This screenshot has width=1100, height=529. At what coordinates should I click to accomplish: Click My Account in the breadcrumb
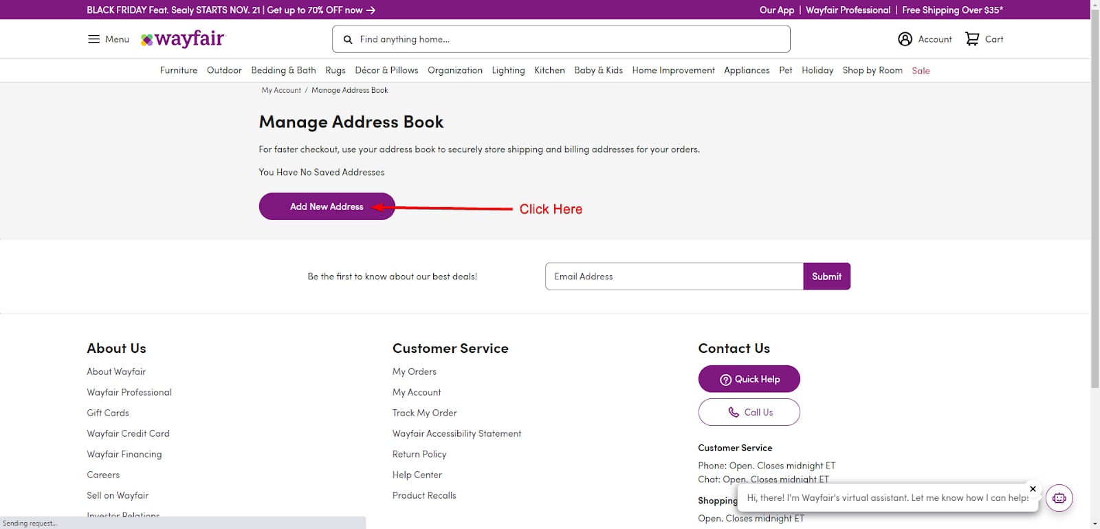pyautogui.click(x=281, y=90)
